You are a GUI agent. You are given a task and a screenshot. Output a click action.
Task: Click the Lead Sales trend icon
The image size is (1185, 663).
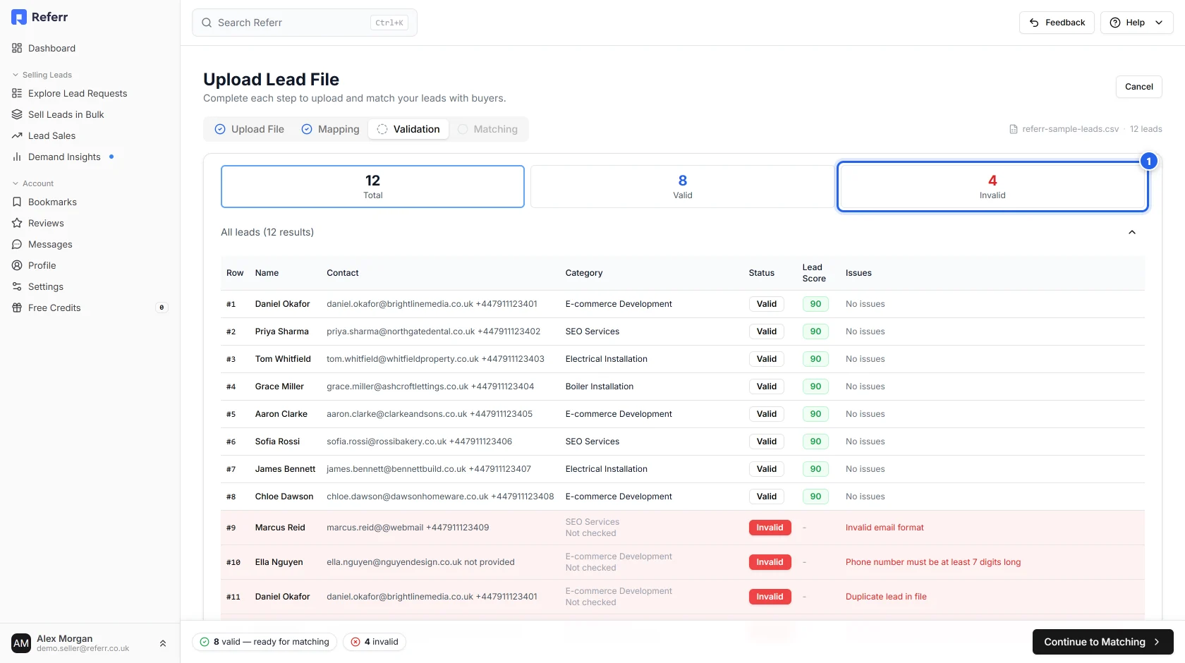(x=17, y=135)
